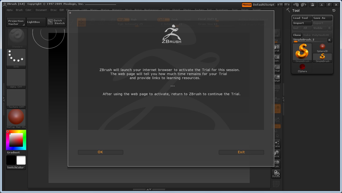This screenshot has width=342, height=193.
Task: Click the move-menus-left tray icon
Action: tap(280, 5)
